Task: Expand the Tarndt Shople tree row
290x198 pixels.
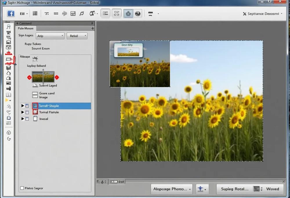Action: (x=23, y=106)
